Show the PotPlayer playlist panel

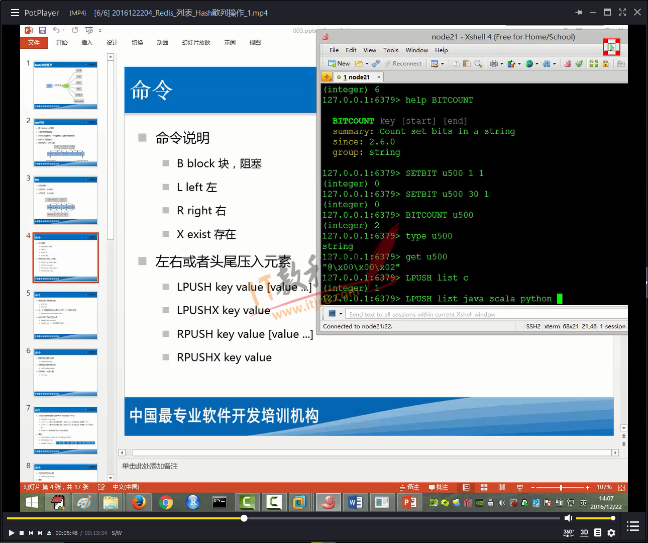(x=633, y=526)
